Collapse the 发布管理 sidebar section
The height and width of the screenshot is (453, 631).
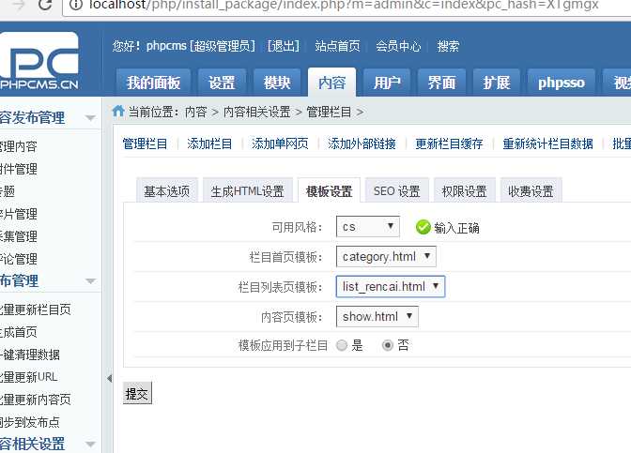pos(90,280)
